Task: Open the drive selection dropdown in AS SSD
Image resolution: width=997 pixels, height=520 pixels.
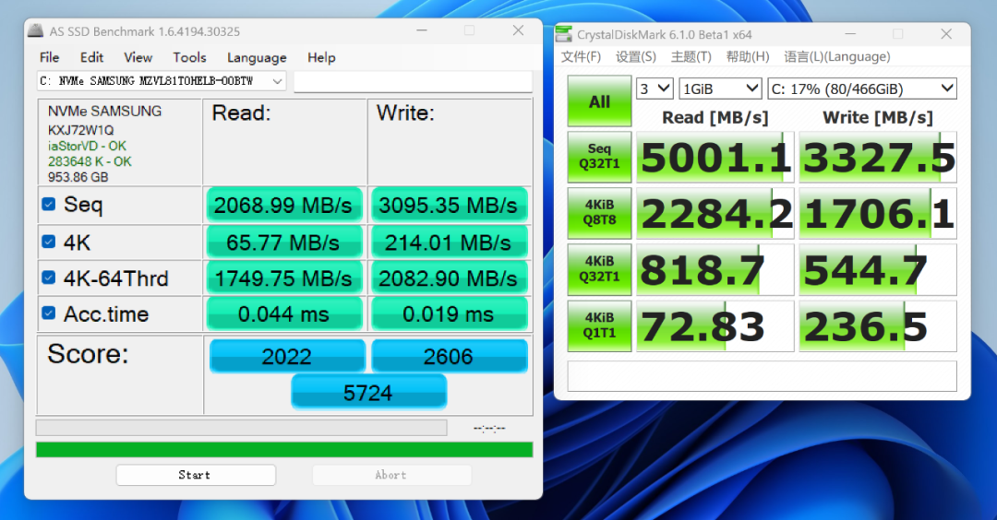Action: (x=162, y=81)
